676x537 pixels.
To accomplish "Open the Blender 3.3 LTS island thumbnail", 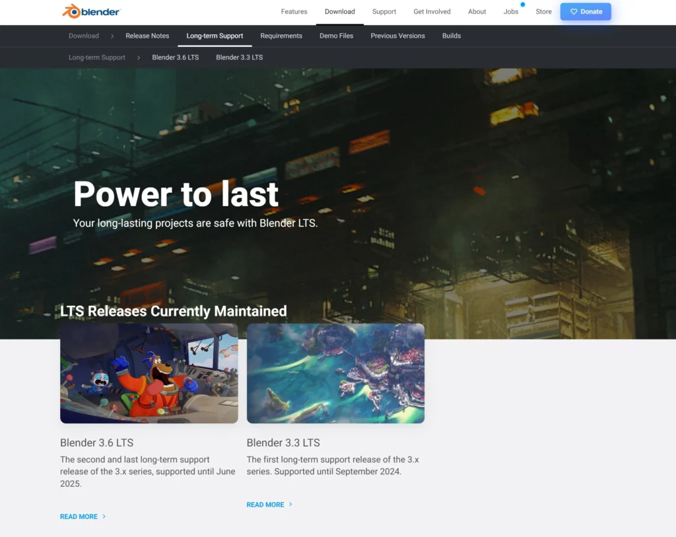I will [x=335, y=374].
